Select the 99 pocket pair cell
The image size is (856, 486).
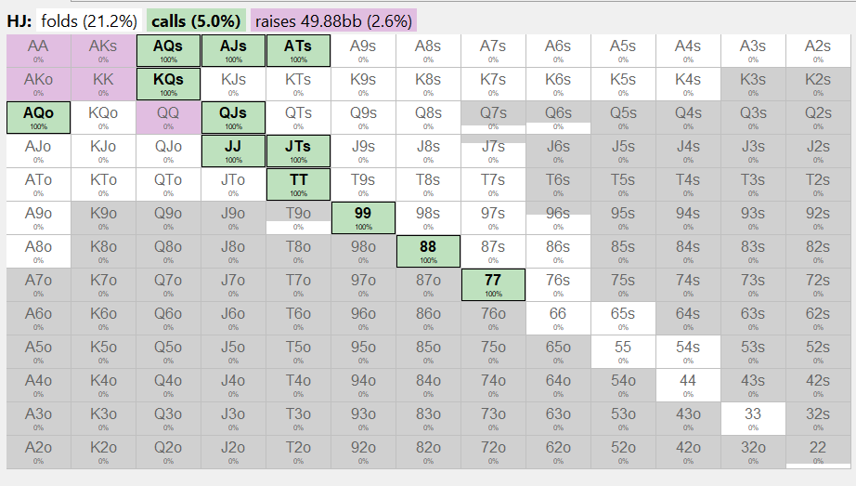[363, 217]
